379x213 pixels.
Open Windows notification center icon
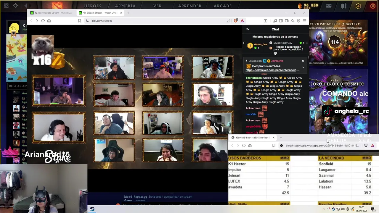(x=372, y=209)
